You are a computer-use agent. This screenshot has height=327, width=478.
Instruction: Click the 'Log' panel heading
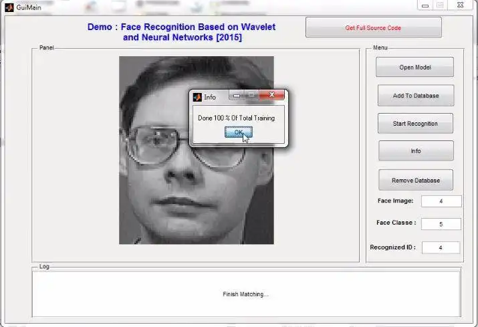[44, 267]
